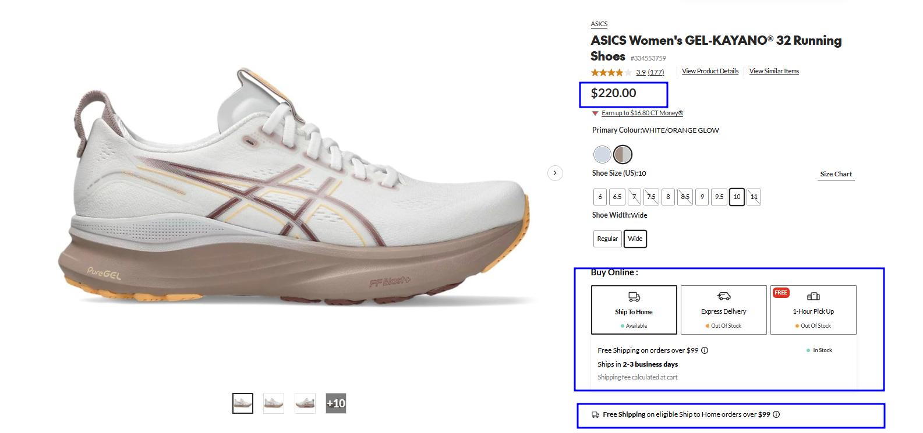Open the free shipping info tooltip icon
923x433 pixels.
click(x=704, y=350)
